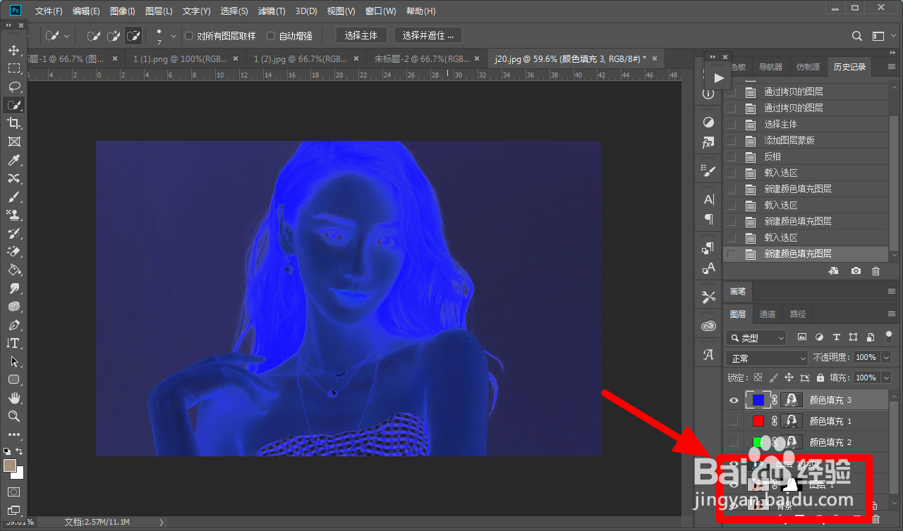This screenshot has height=531, width=903.
Task: Open the Layers panel menu
Action: point(890,313)
